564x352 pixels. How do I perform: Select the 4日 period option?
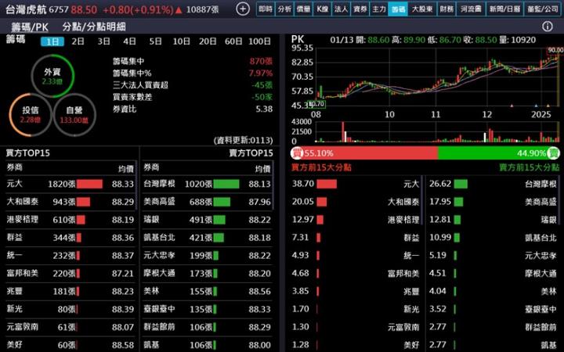point(129,41)
